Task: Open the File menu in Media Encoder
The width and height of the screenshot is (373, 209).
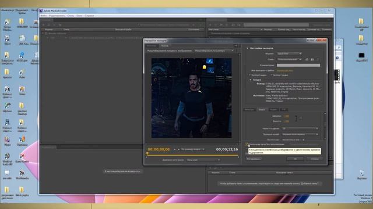Action: point(44,16)
